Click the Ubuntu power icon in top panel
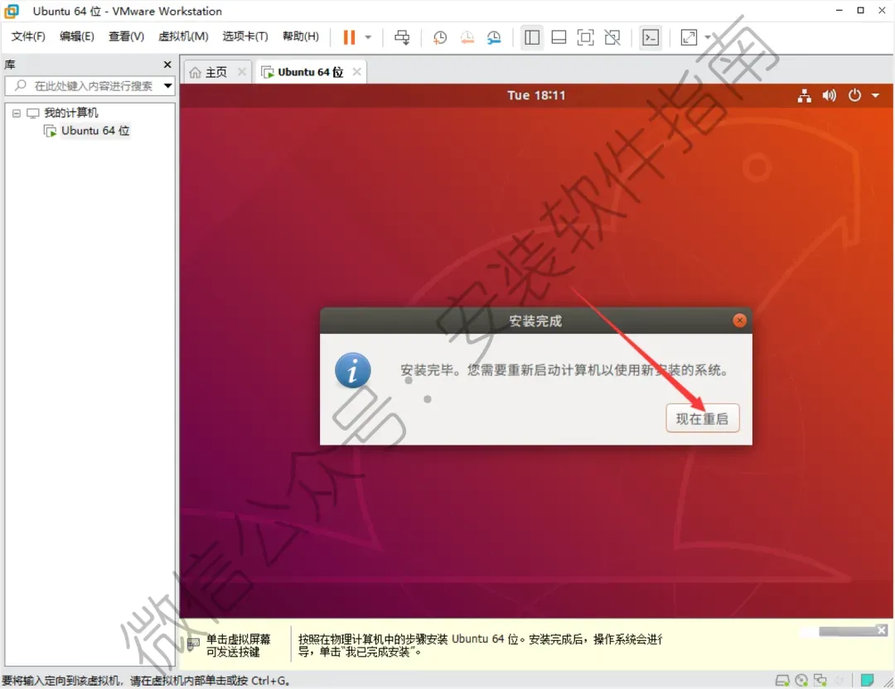The width and height of the screenshot is (895, 689). coord(854,95)
